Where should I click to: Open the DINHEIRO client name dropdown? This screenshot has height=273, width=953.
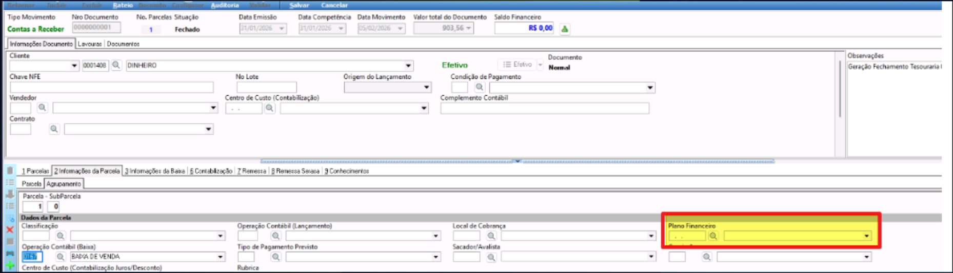408,66
